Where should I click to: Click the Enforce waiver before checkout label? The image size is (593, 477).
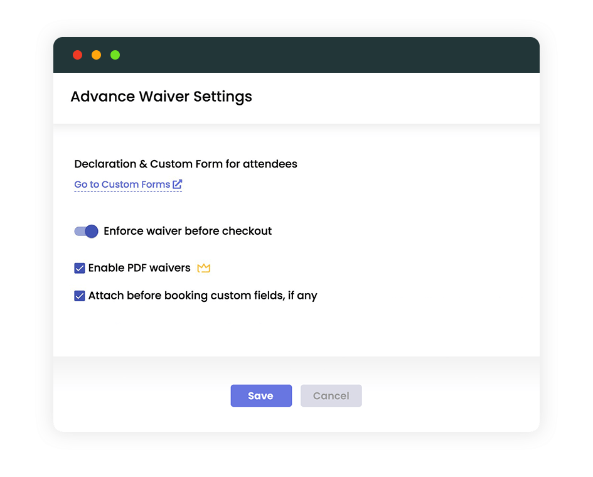click(188, 231)
